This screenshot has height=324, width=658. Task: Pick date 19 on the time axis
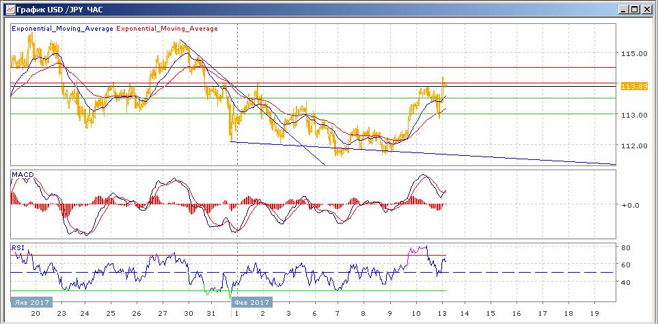click(593, 312)
